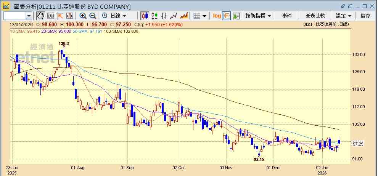Image resolution: width=378 pixels, height=176 pixels.
Task: Click the chart analysis window icon
Action: click(x=6, y=6)
